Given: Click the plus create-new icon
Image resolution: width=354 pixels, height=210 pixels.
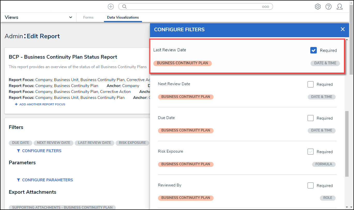Looking at the screenshot, I should tap(111, 7).
